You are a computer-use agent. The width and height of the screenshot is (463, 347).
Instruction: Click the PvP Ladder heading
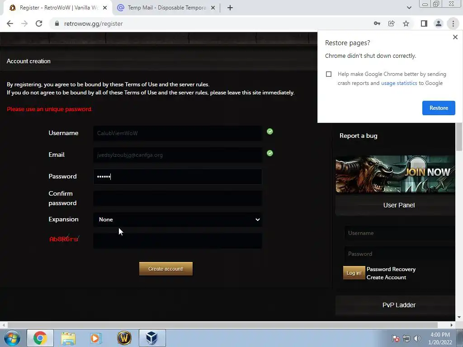pos(399,305)
